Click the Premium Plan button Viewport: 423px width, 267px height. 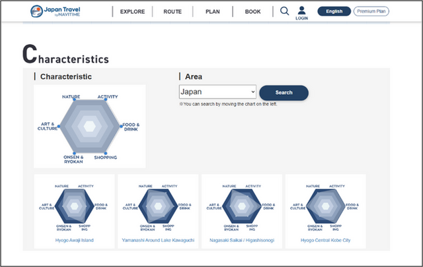[371, 11]
